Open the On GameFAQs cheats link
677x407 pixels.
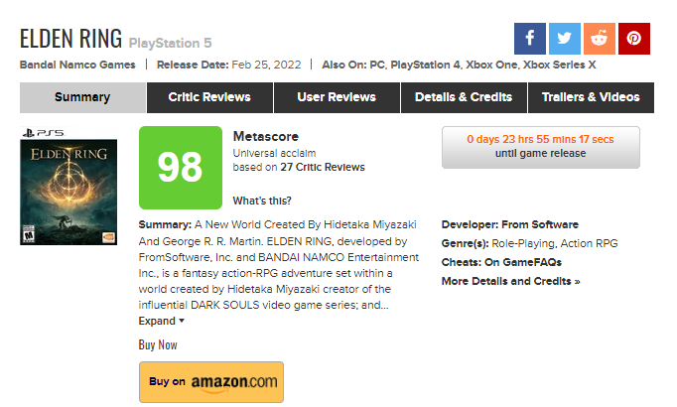pos(523,263)
